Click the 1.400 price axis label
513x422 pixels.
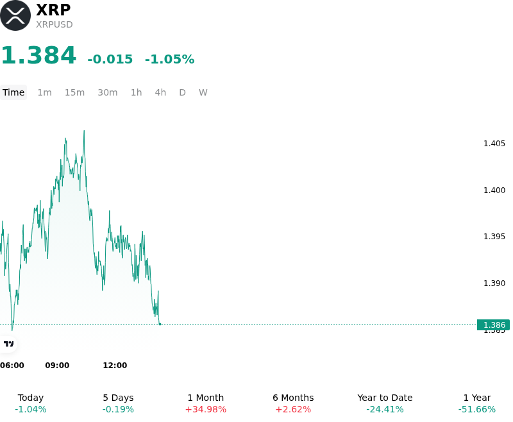494,190
